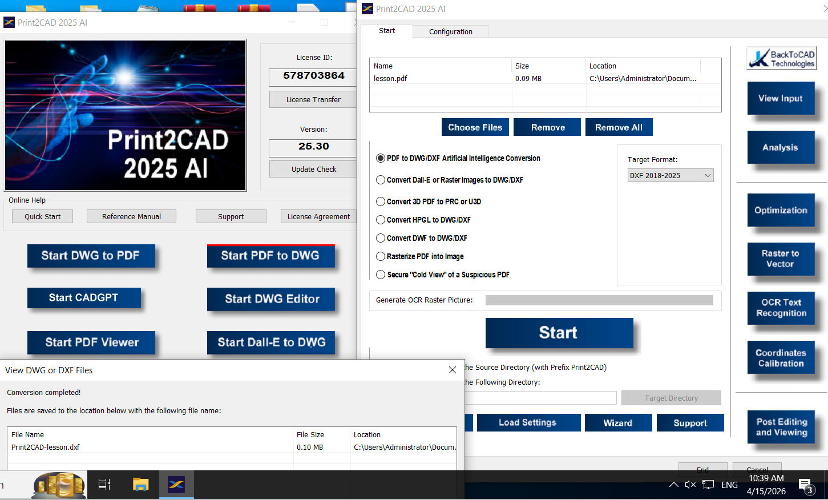Viewport: 828px width, 500px height.
Task: Open the clock showing 10:39 AM
Action: [766, 485]
